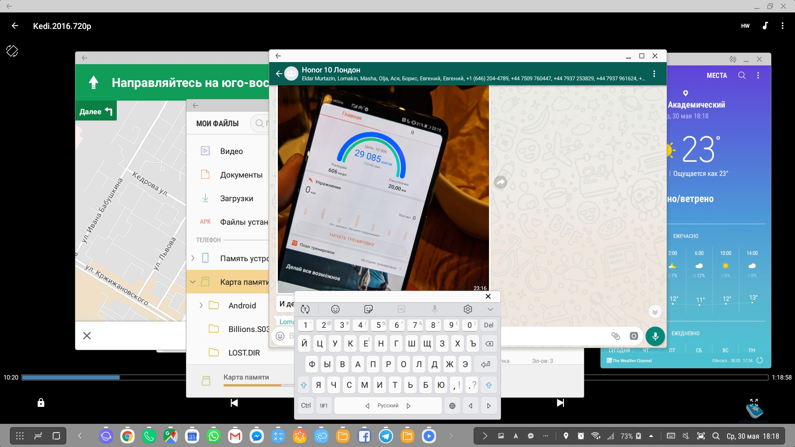Open apps grid in taskbar
This screenshot has width=795, height=447.
[19, 436]
